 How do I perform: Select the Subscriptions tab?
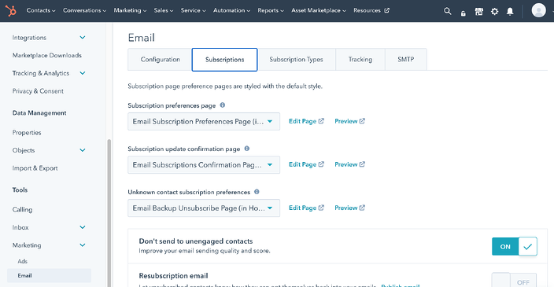pyautogui.click(x=225, y=60)
